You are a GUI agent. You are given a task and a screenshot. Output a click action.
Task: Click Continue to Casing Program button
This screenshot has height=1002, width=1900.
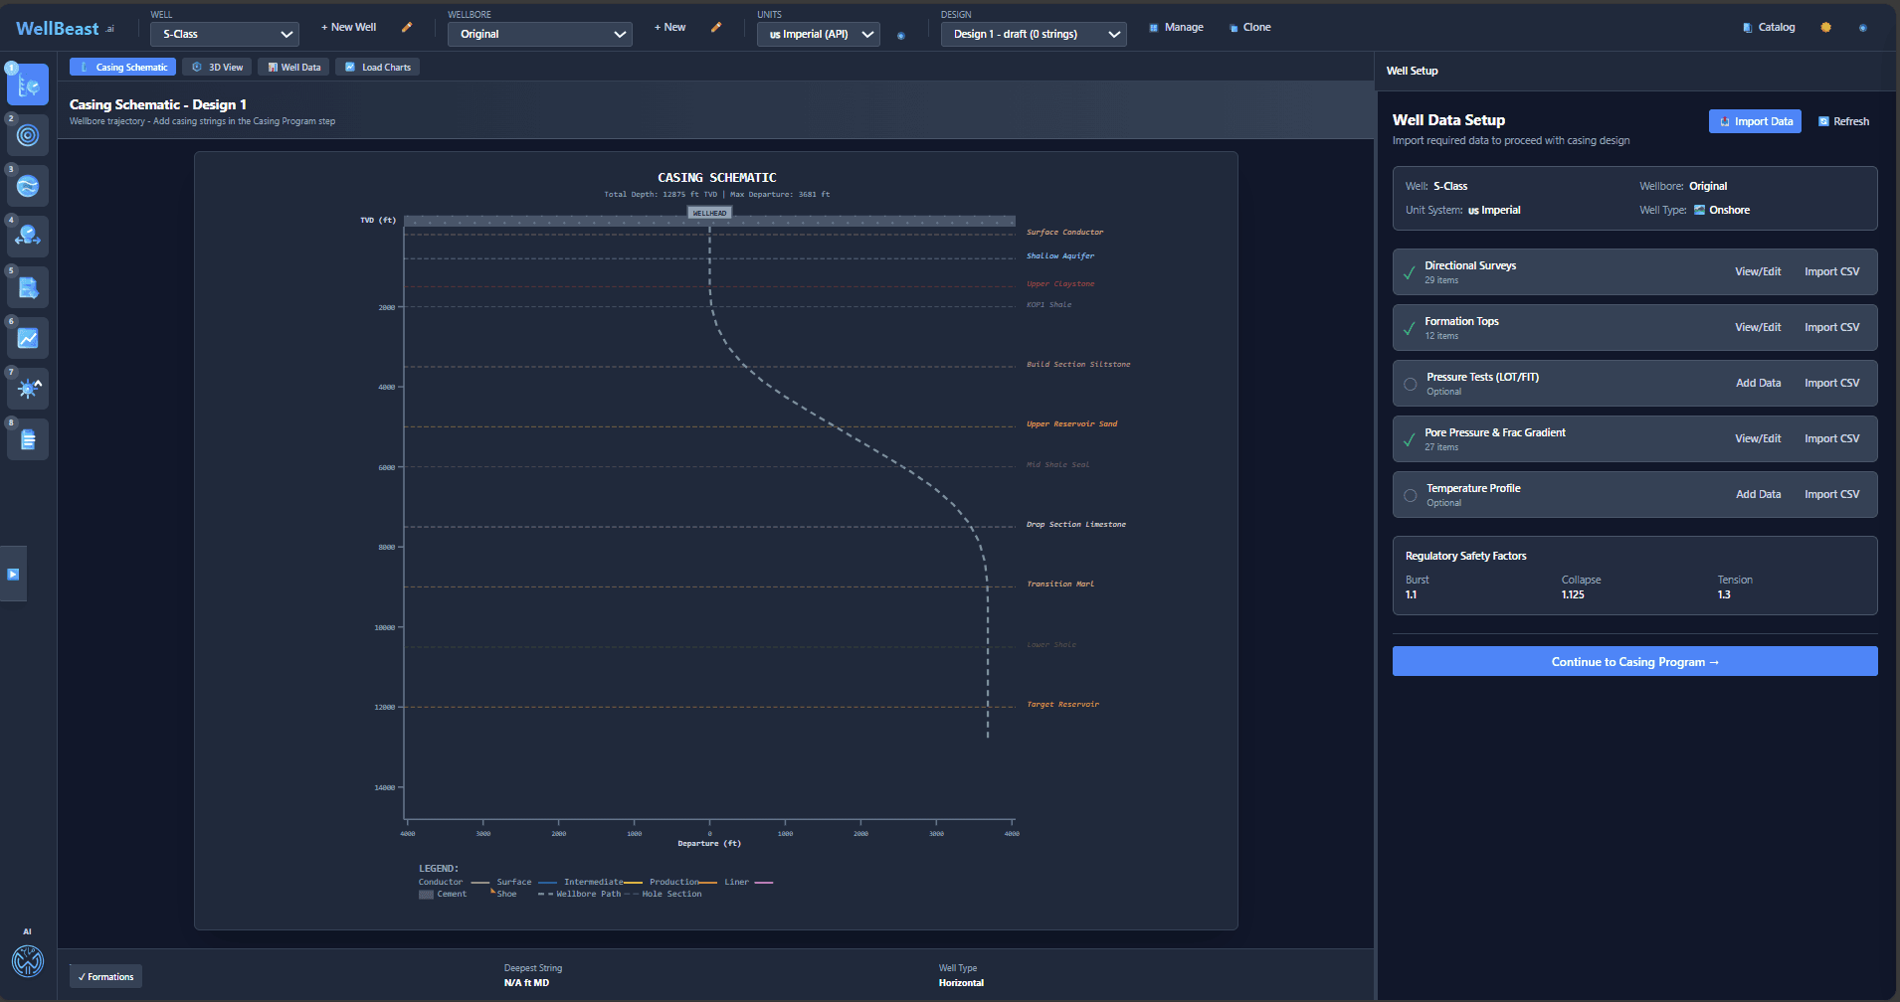(x=1634, y=662)
